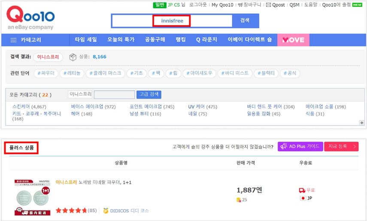Click the 검색 search button
Screen dimensions: 367x221
pyautogui.click(x=245, y=21)
